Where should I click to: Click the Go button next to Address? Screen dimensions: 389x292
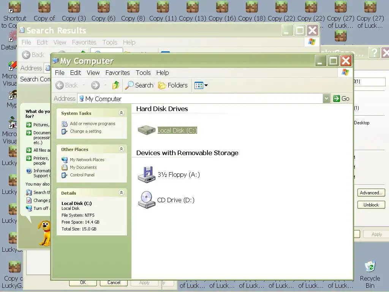341,98
